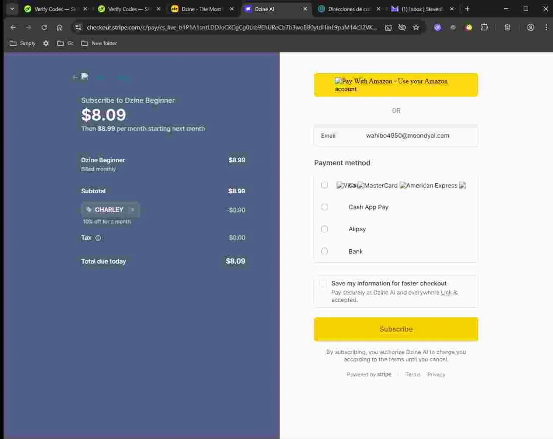This screenshot has height=439, width=553.
Task: Open the Gc bookmarks folder
Action: point(65,43)
